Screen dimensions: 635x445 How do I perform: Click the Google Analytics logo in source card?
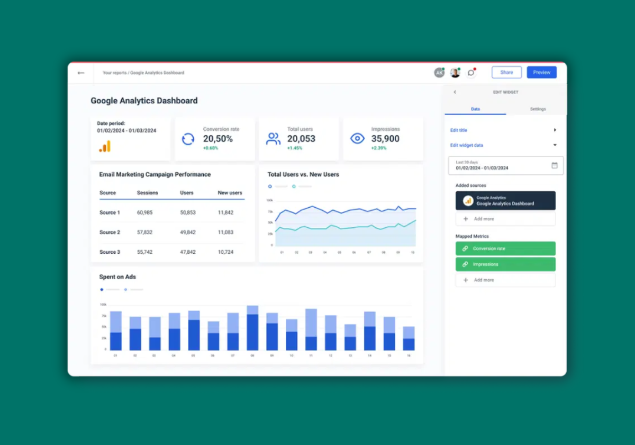(468, 201)
